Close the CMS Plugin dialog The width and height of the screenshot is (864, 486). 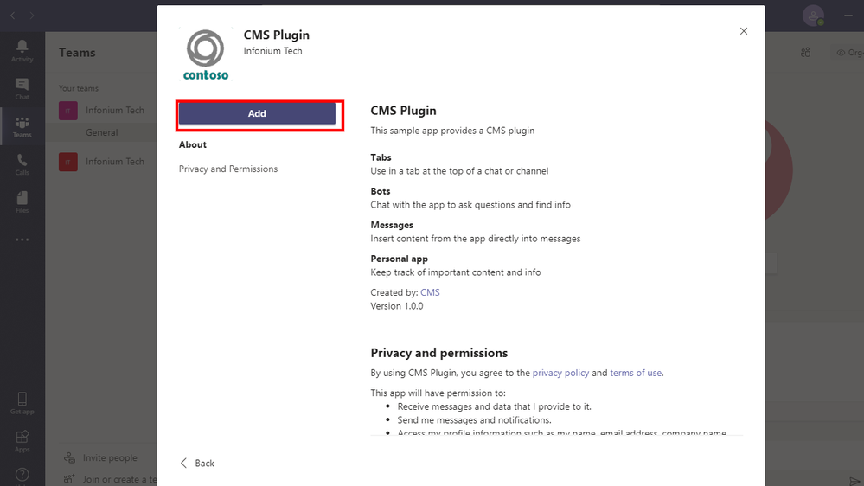tap(743, 31)
